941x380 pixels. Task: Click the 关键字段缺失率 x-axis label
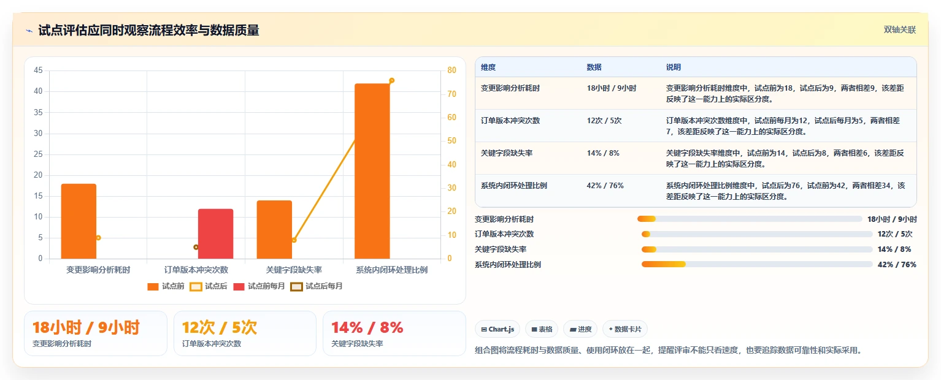point(294,270)
